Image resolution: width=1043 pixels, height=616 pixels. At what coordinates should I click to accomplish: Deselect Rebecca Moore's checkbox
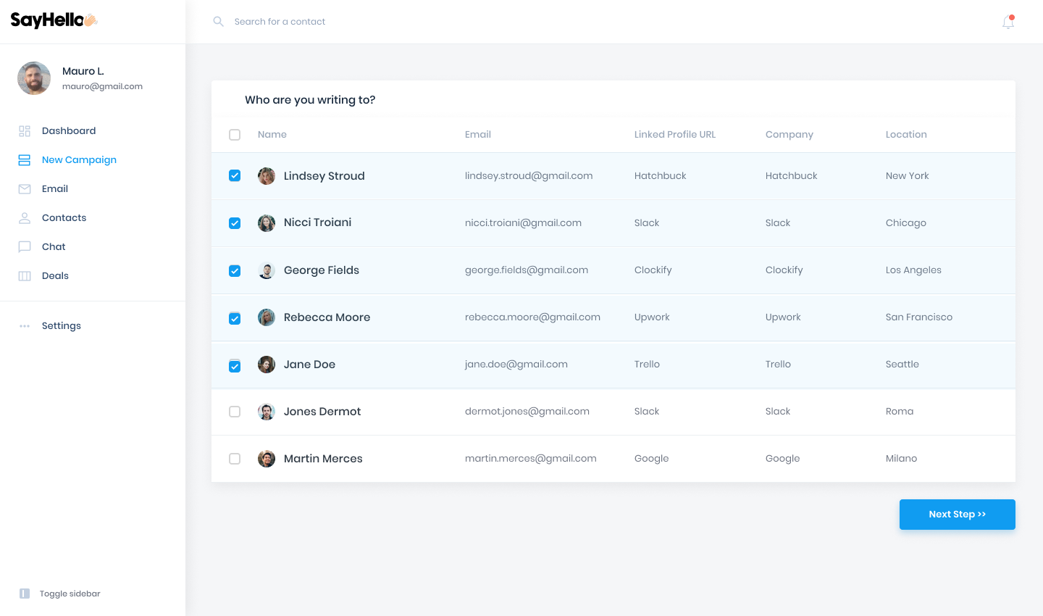(235, 318)
